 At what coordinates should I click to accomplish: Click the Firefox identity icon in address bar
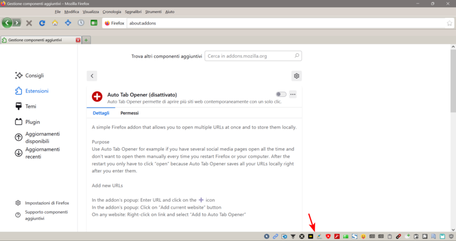pyautogui.click(x=115, y=23)
